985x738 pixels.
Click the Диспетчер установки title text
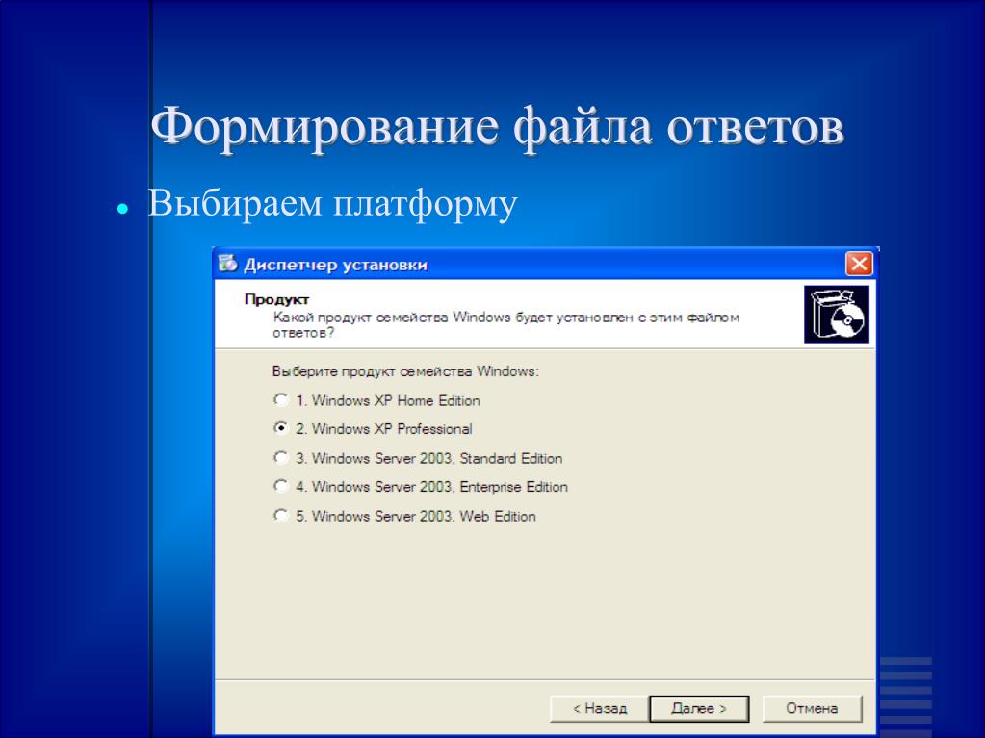pyautogui.click(x=335, y=265)
